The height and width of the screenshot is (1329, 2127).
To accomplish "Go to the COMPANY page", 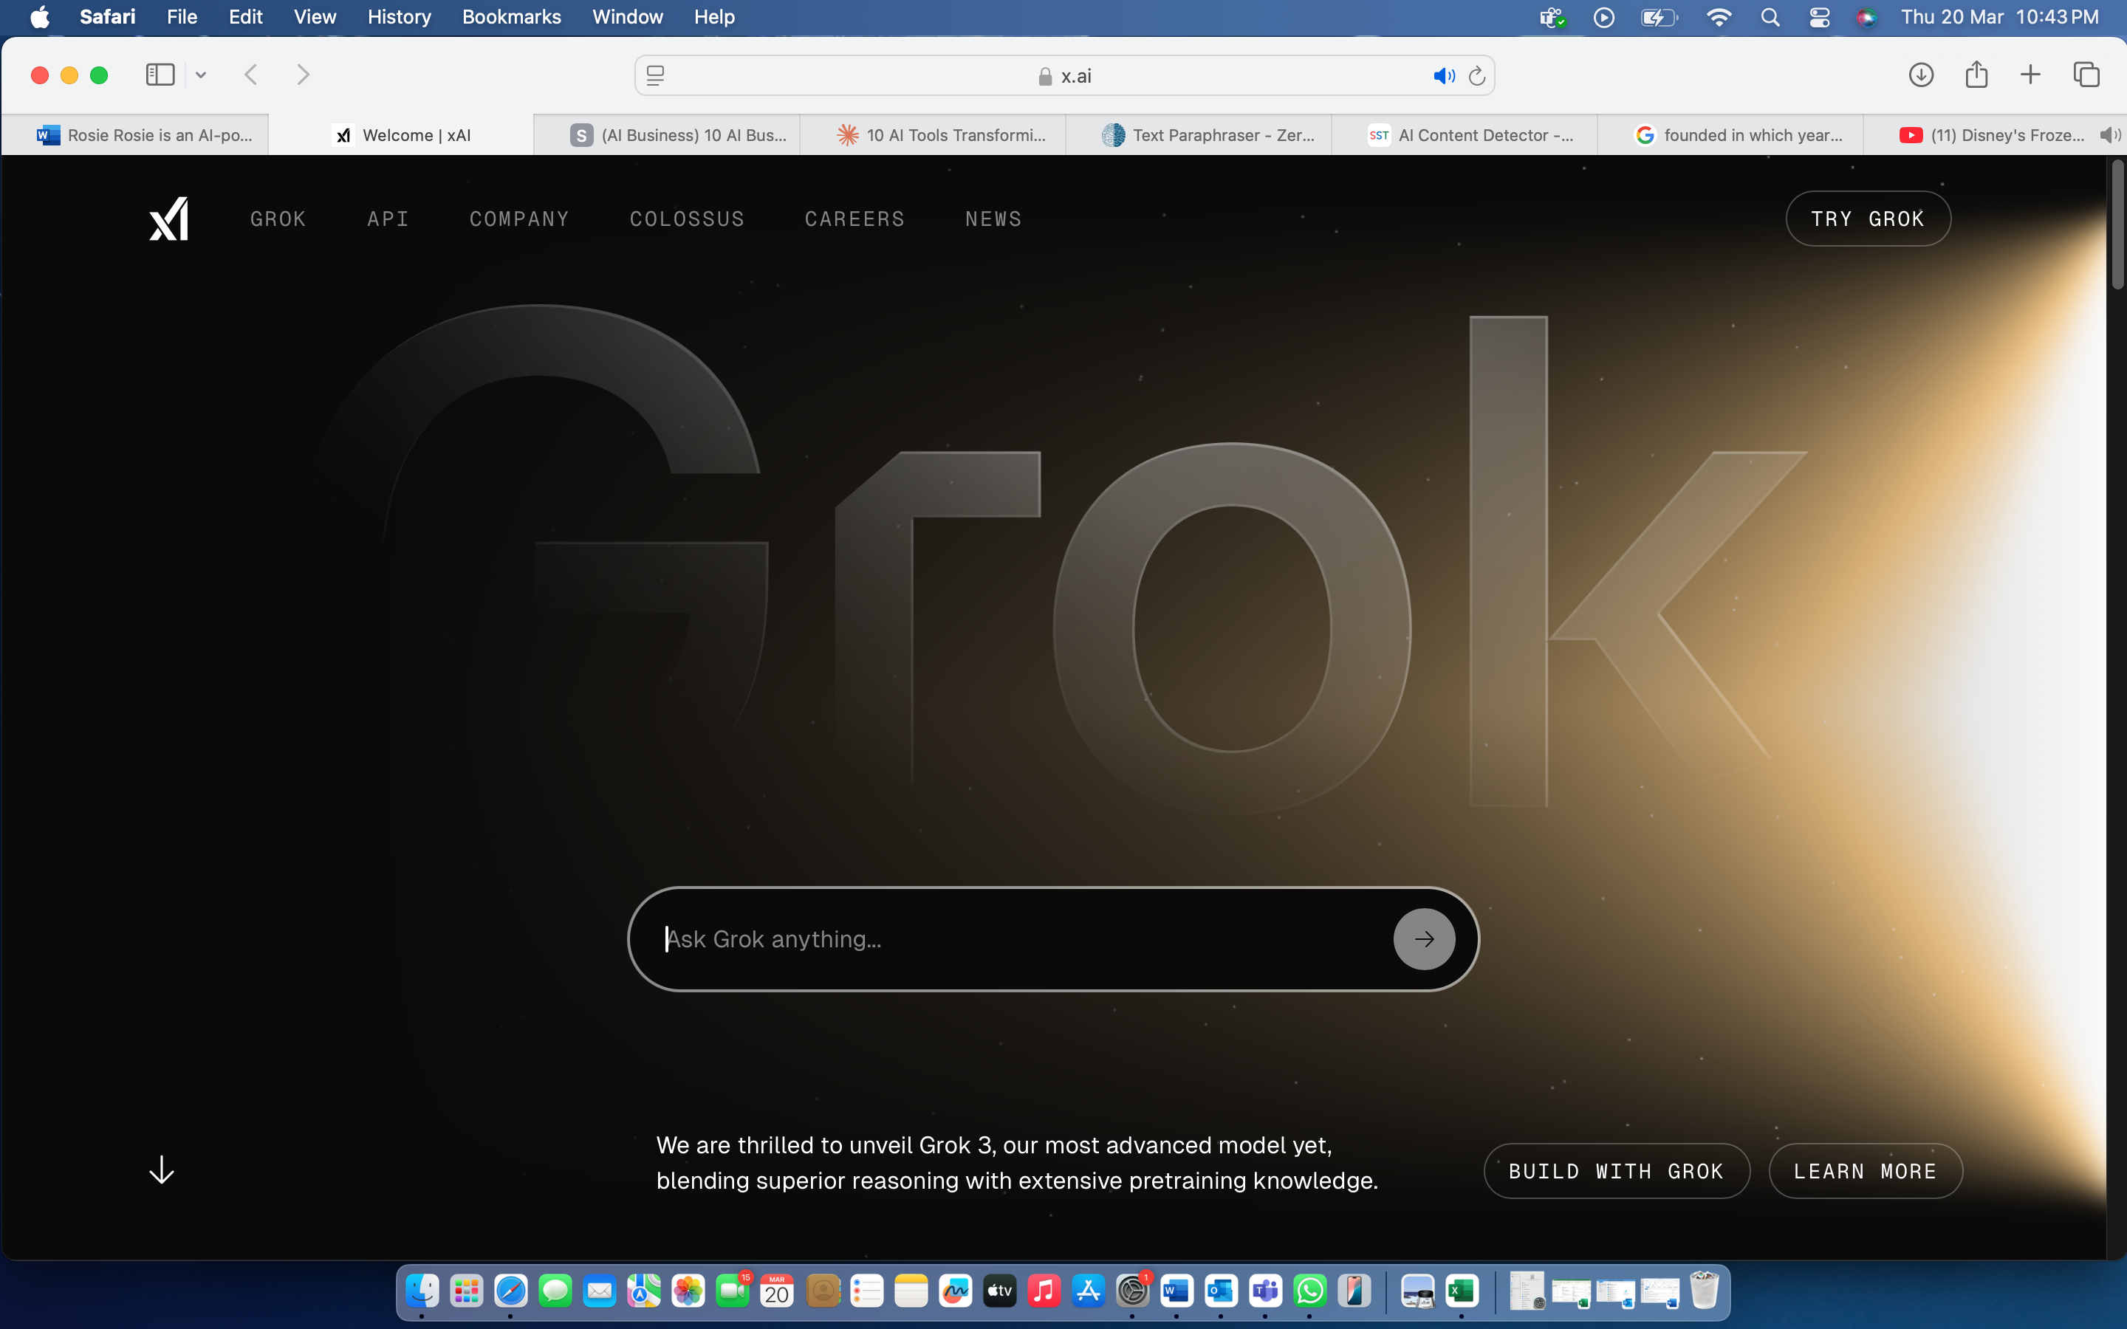I will pyautogui.click(x=519, y=219).
